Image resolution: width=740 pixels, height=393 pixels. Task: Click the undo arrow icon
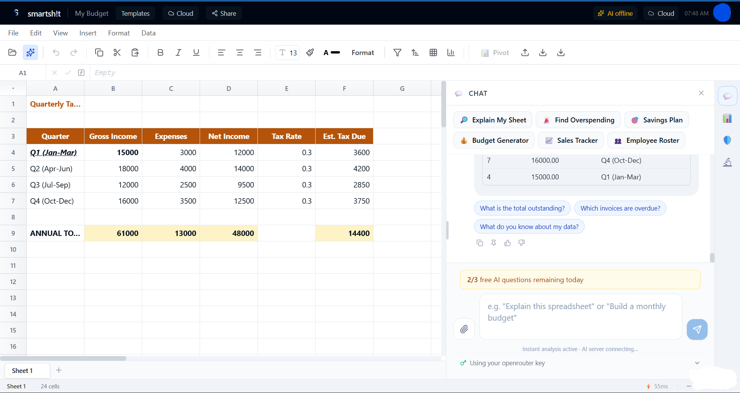pyautogui.click(x=56, y=53)
